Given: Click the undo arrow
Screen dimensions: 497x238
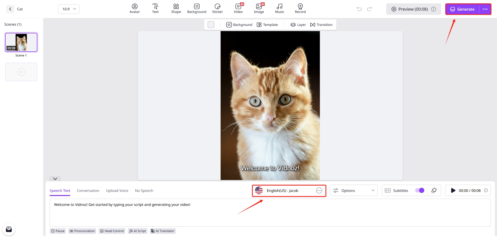Looking at the screenshot, I should click(359, 9).
